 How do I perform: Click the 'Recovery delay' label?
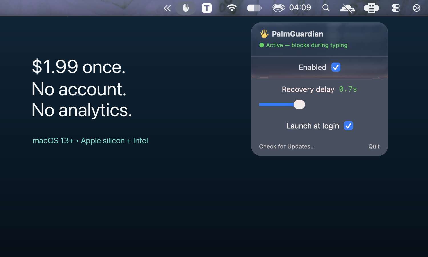[x=308, y=89]
